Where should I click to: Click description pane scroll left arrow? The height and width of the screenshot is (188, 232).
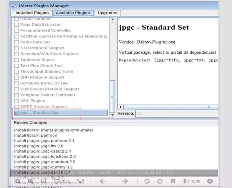point(120,107)
